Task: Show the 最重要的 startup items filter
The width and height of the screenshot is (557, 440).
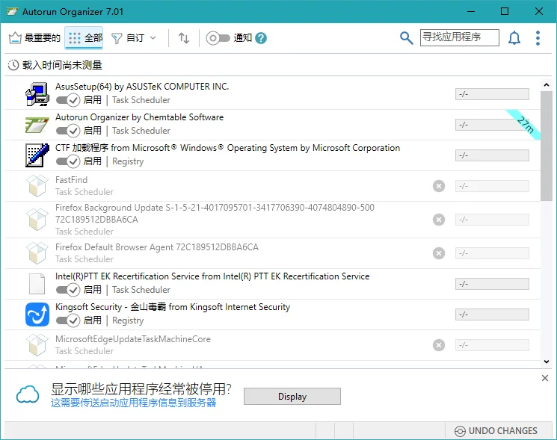Action: 34,37
